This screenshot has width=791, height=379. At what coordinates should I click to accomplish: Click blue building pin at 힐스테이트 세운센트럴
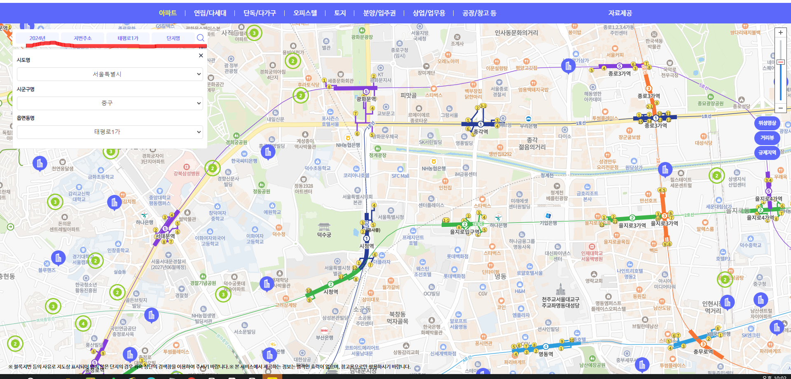[x=665, y=169]
